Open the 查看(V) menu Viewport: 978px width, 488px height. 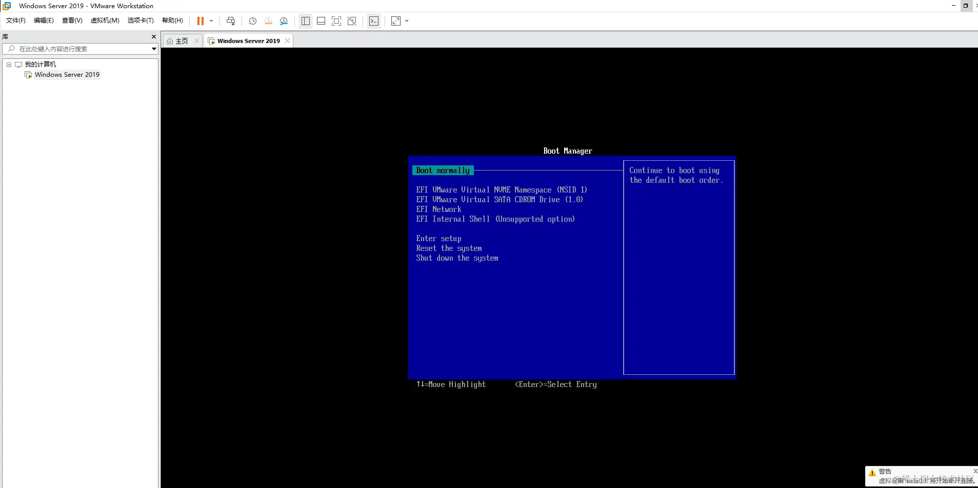72,20
